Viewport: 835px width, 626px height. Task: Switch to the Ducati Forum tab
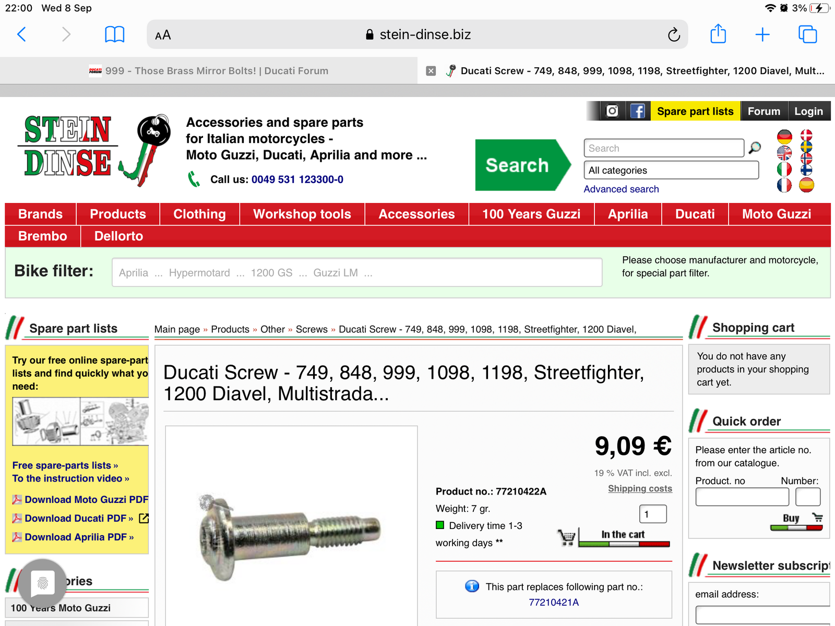(209, 71)
